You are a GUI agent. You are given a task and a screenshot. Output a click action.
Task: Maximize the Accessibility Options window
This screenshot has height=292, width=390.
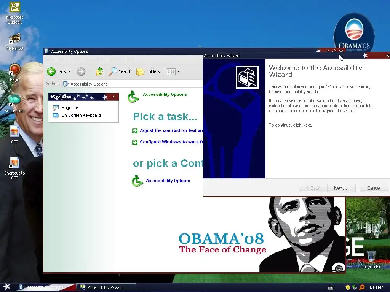334,51
